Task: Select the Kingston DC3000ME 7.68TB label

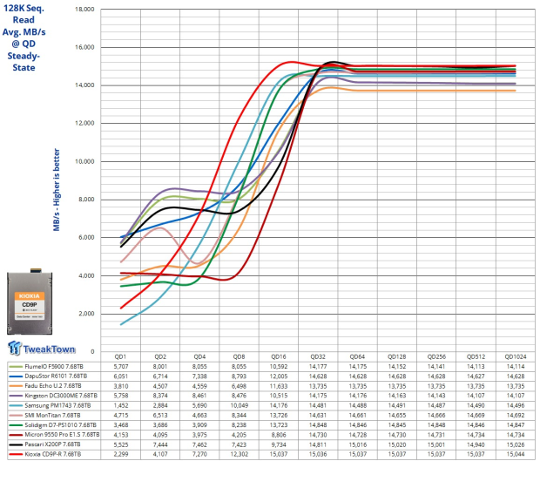Action: pos(61,396)
